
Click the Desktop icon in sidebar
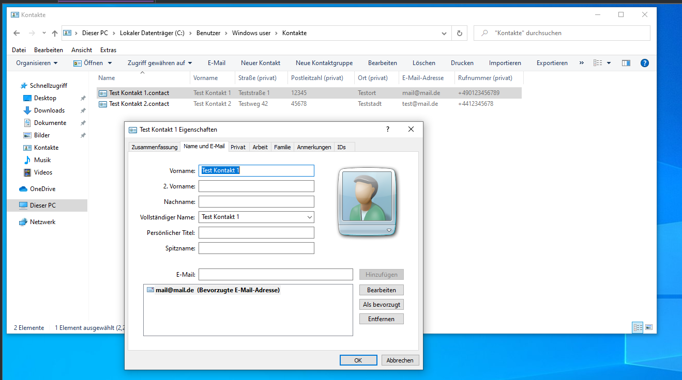[27, 98]
